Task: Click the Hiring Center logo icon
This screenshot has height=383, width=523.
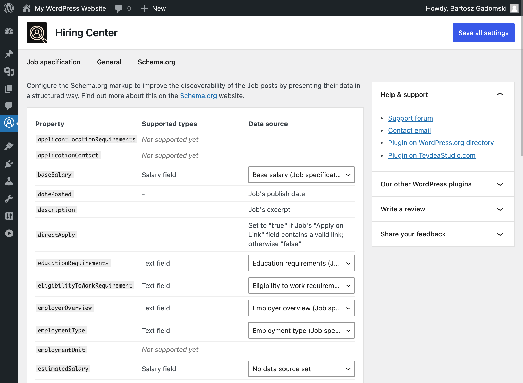Action: 37,32
